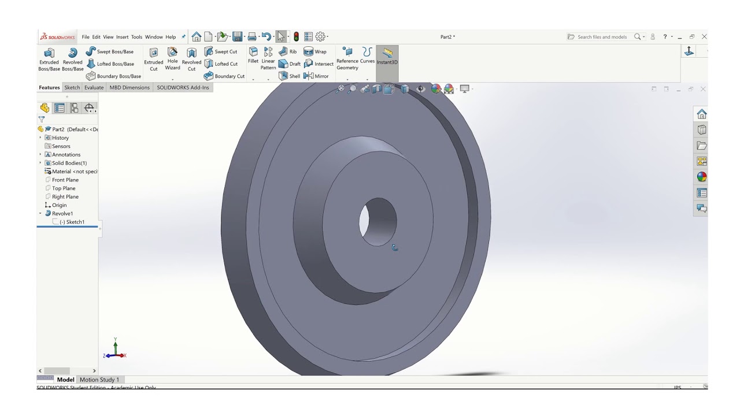Open Reference Geometry tools
The image size is (740, 416).
point(347,60)
